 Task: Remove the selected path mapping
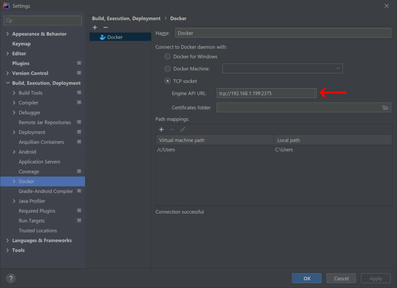(x=172, y=129)
